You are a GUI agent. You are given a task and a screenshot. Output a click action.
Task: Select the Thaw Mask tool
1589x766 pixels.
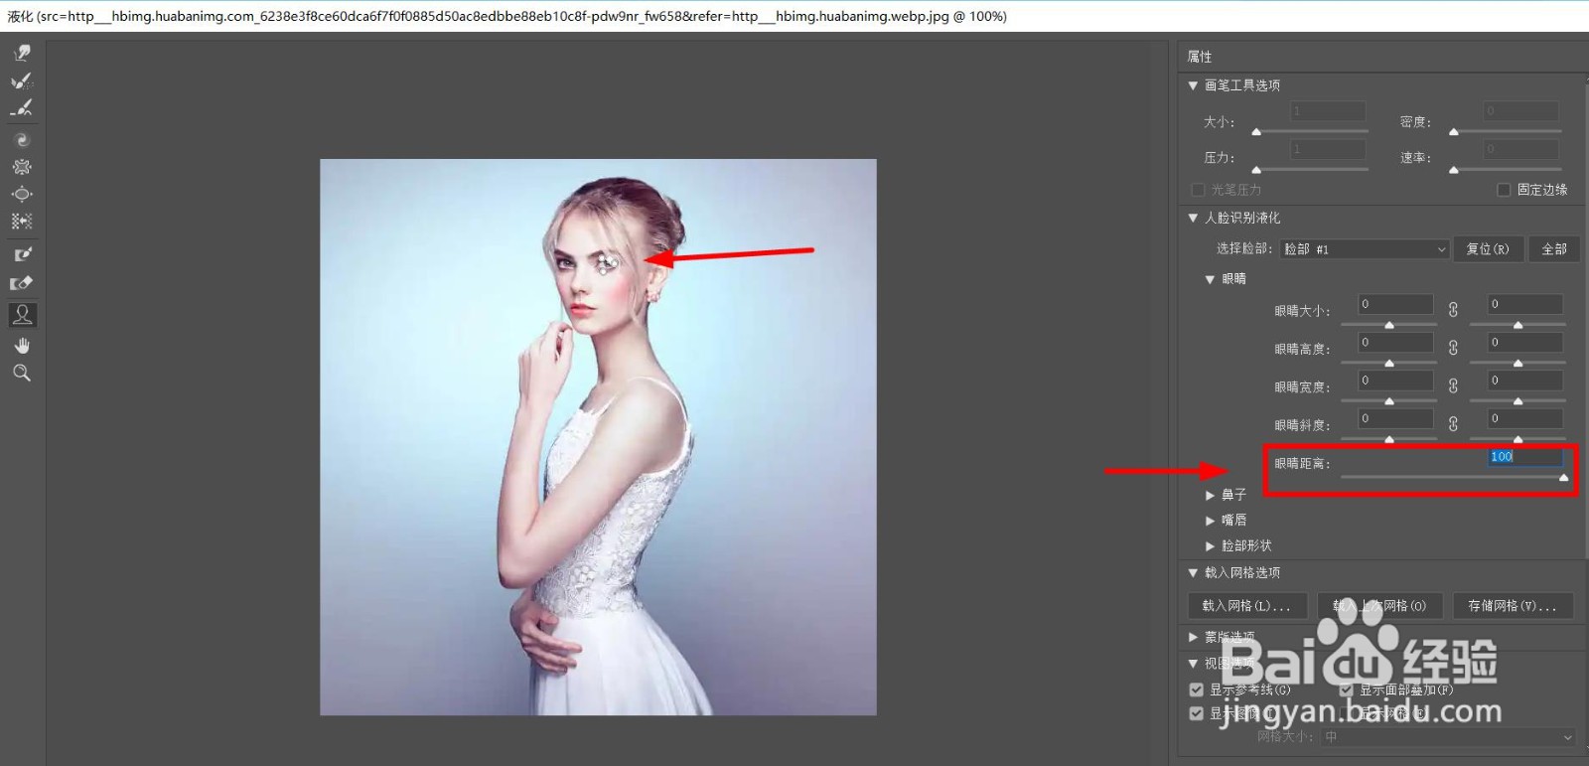(x=22, y=282)
